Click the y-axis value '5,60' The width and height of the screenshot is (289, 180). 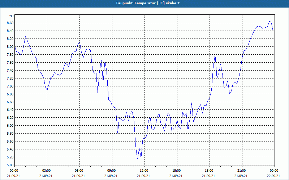coord(10,141)
